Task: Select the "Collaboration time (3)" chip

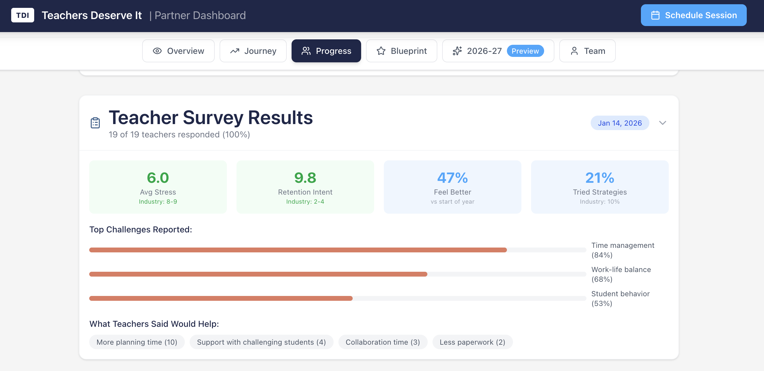Action: (x=383, y=342)
